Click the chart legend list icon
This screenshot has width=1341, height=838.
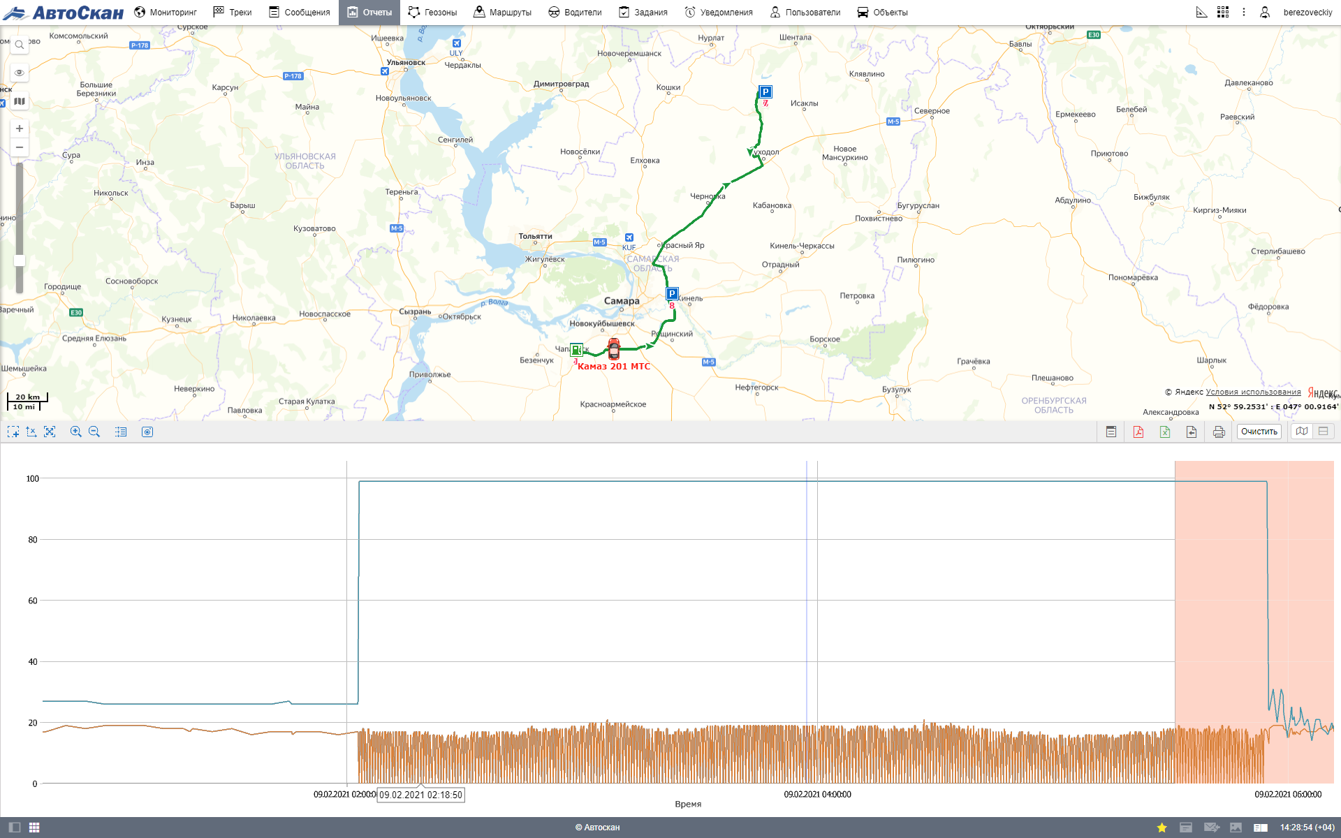click(x=121, y=432)
